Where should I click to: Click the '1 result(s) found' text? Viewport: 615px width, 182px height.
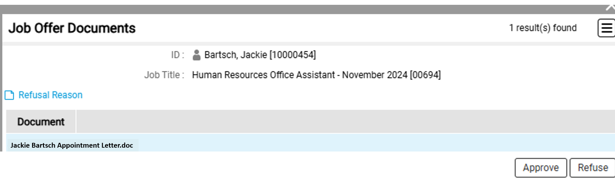point(543,28)
